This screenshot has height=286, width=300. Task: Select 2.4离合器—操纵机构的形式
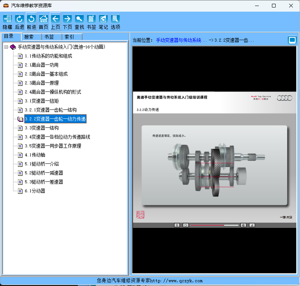53,92
